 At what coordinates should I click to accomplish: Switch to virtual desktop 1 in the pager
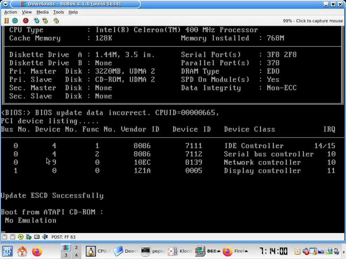[x=66, y=247]
